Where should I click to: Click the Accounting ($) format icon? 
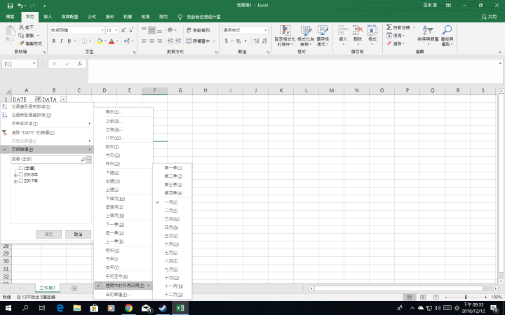[x=227, y=41]
